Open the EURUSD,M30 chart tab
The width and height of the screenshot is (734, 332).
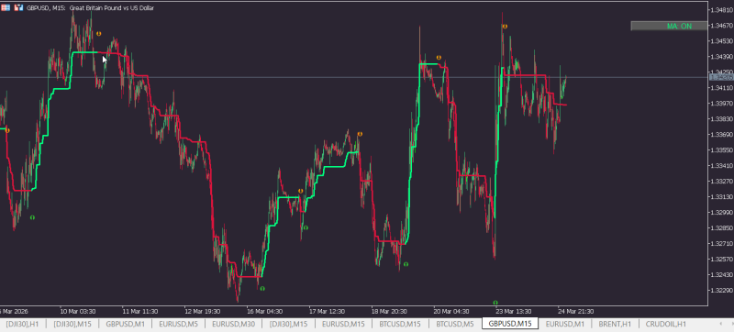coord(233,324)
